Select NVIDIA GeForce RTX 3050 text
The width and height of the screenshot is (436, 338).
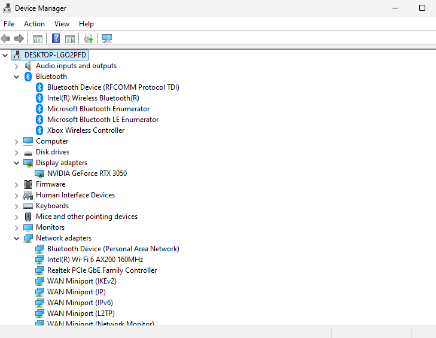pos(87,173)
